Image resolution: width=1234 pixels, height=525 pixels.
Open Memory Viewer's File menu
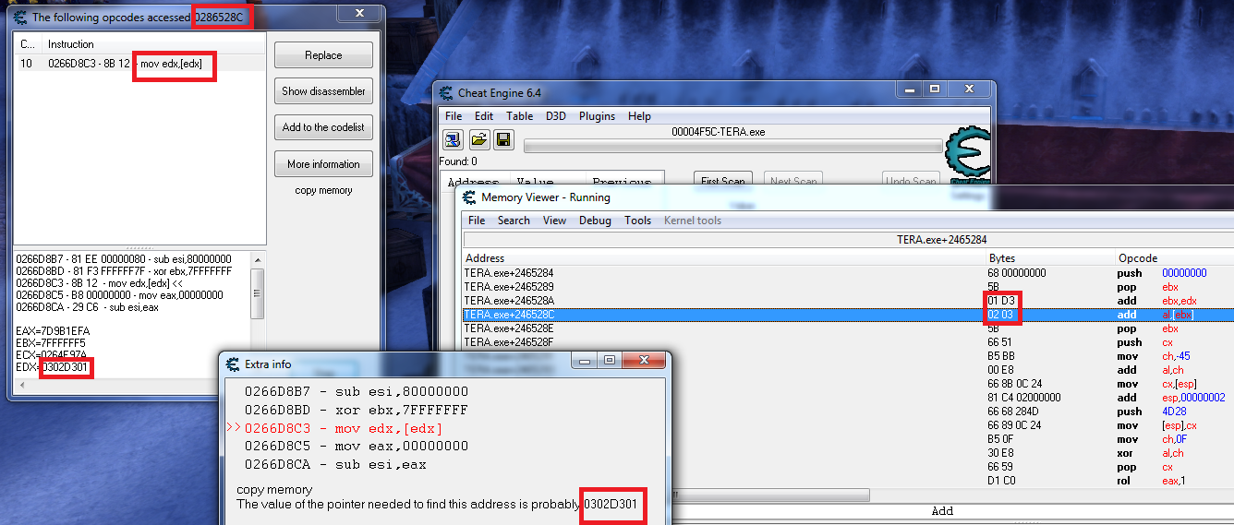coord(477,221)
